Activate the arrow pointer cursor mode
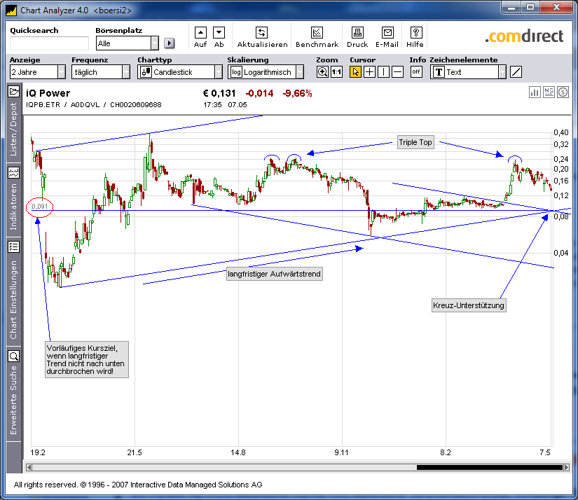This screenshot has height=500, width=578. [355, 71]
